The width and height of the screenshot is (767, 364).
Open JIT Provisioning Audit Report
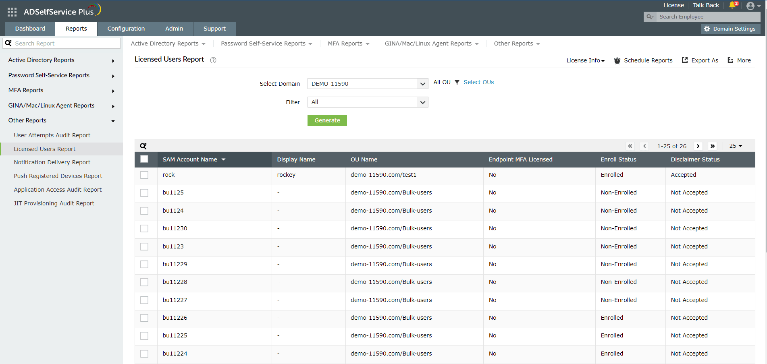coord(54,203)
